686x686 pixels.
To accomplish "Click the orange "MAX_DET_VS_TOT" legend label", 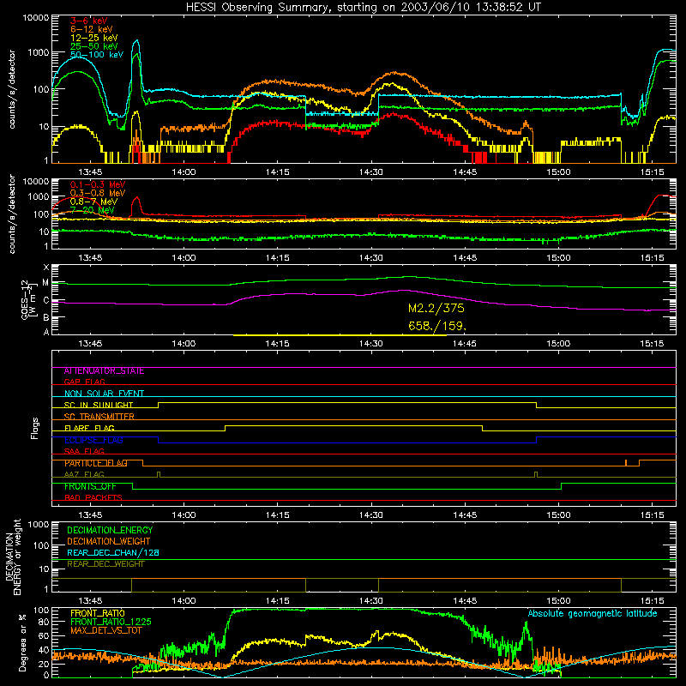I will pyautogui.click(x=105, y=630).
